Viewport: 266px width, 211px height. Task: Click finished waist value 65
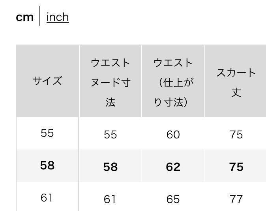pyautogui.click(x=173, y=200)
